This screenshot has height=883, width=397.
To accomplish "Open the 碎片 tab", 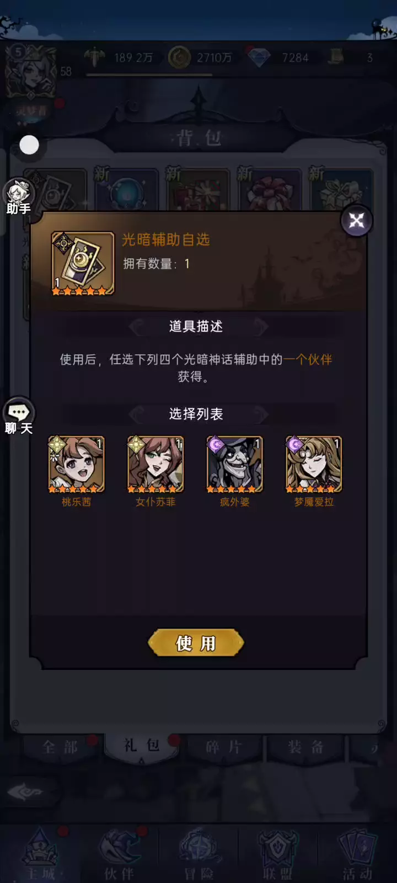I will click(223, 748).
